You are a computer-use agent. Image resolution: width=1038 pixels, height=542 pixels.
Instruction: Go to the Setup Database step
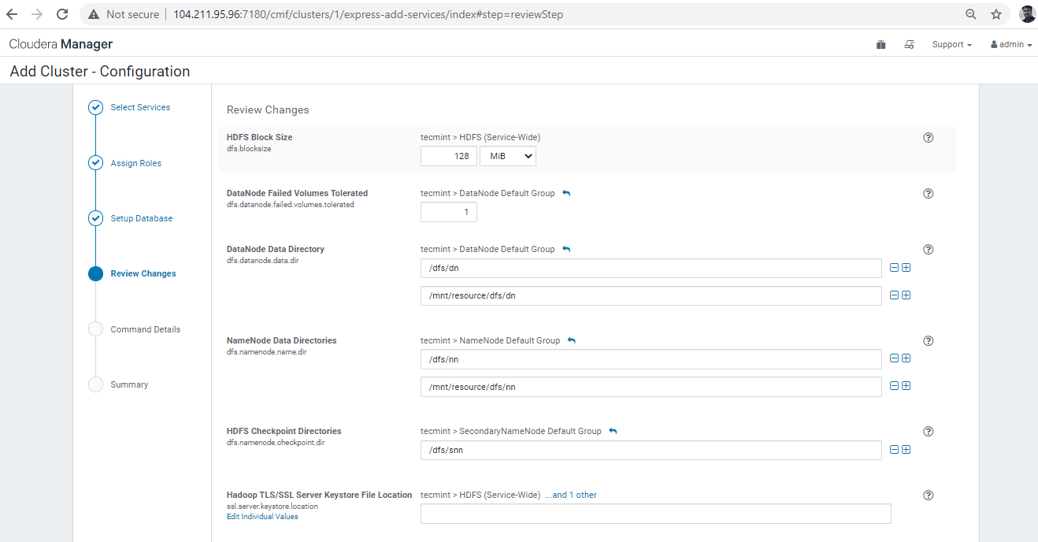click(x=142, y=218)
